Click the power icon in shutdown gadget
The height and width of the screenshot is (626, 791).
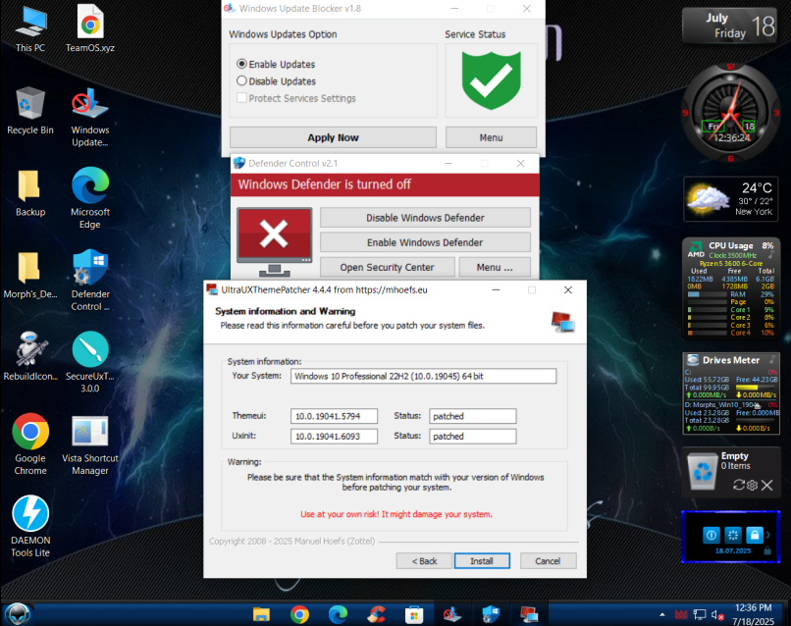tap(712, 535)
